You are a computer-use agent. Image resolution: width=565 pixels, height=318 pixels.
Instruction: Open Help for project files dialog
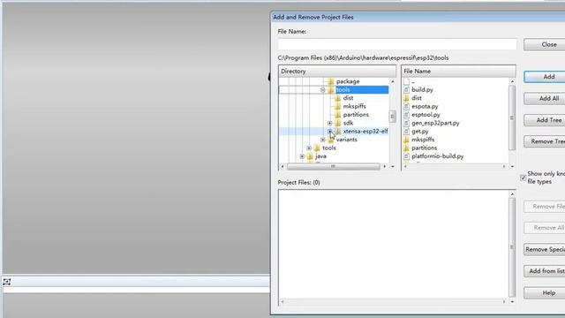[x=545, y=292]
